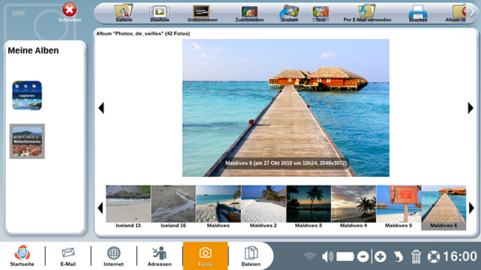Increase zoom with plus button

[380, 257]
